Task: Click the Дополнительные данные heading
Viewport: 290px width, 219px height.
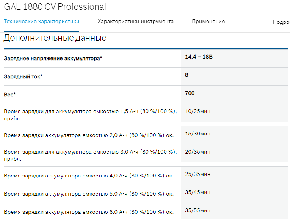Action: click(55, 38)
